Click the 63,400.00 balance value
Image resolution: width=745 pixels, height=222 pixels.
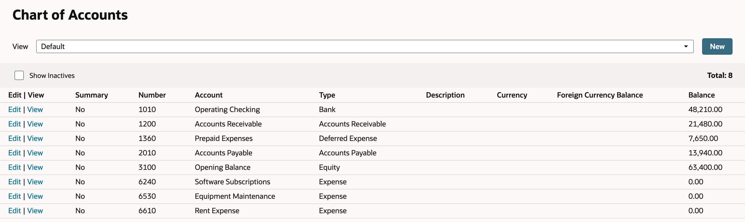point(705,167)
